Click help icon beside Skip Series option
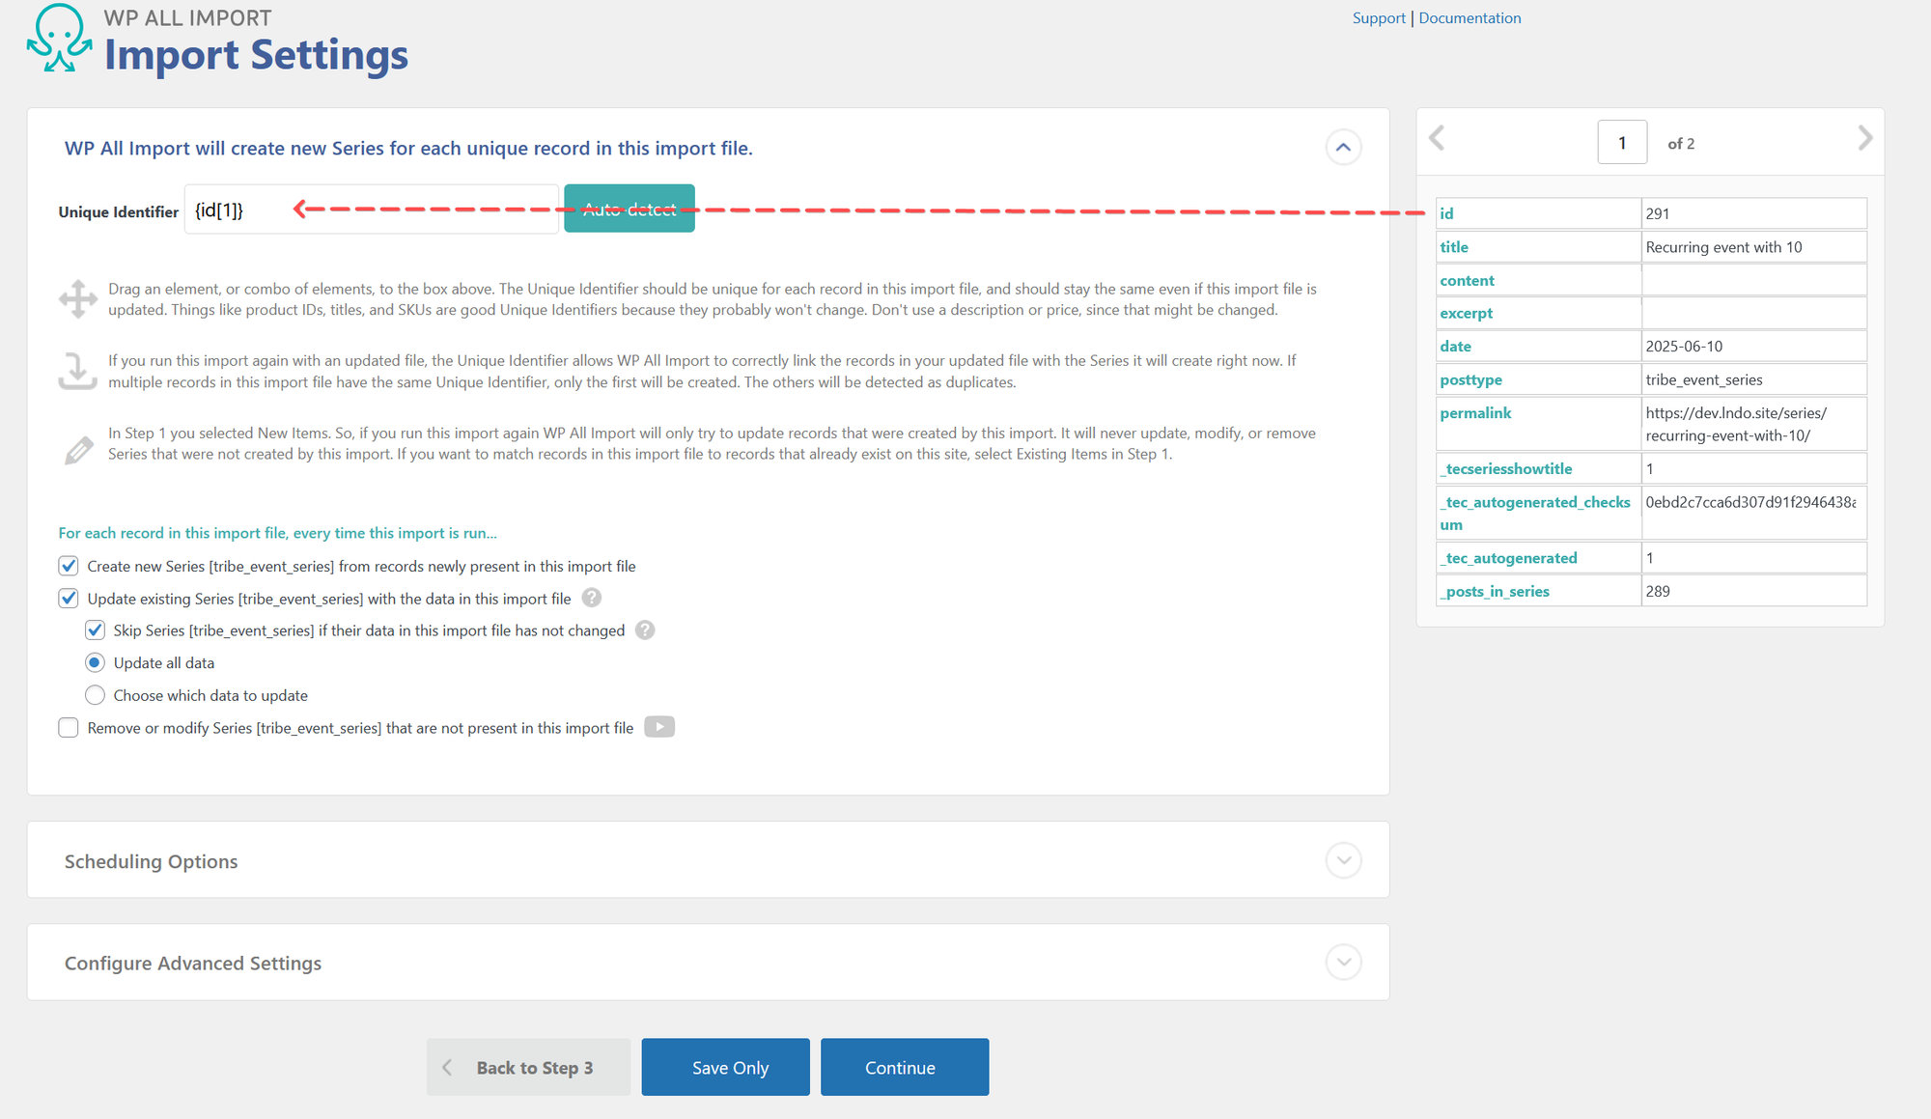 [645, 629]
